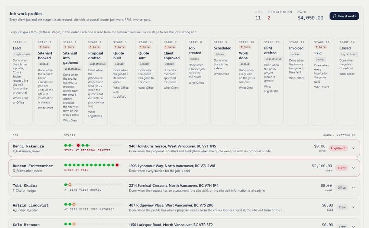The image size is (369, 228).
Task: Select the Kenji Nakamura job name
Action: pos(28,146)
